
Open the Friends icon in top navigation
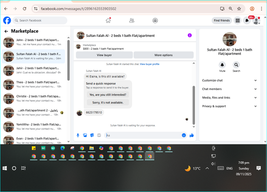(131, 20)
